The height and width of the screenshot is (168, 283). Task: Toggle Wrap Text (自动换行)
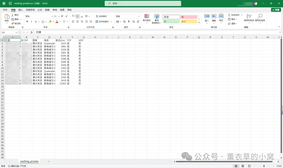point(101,16)
